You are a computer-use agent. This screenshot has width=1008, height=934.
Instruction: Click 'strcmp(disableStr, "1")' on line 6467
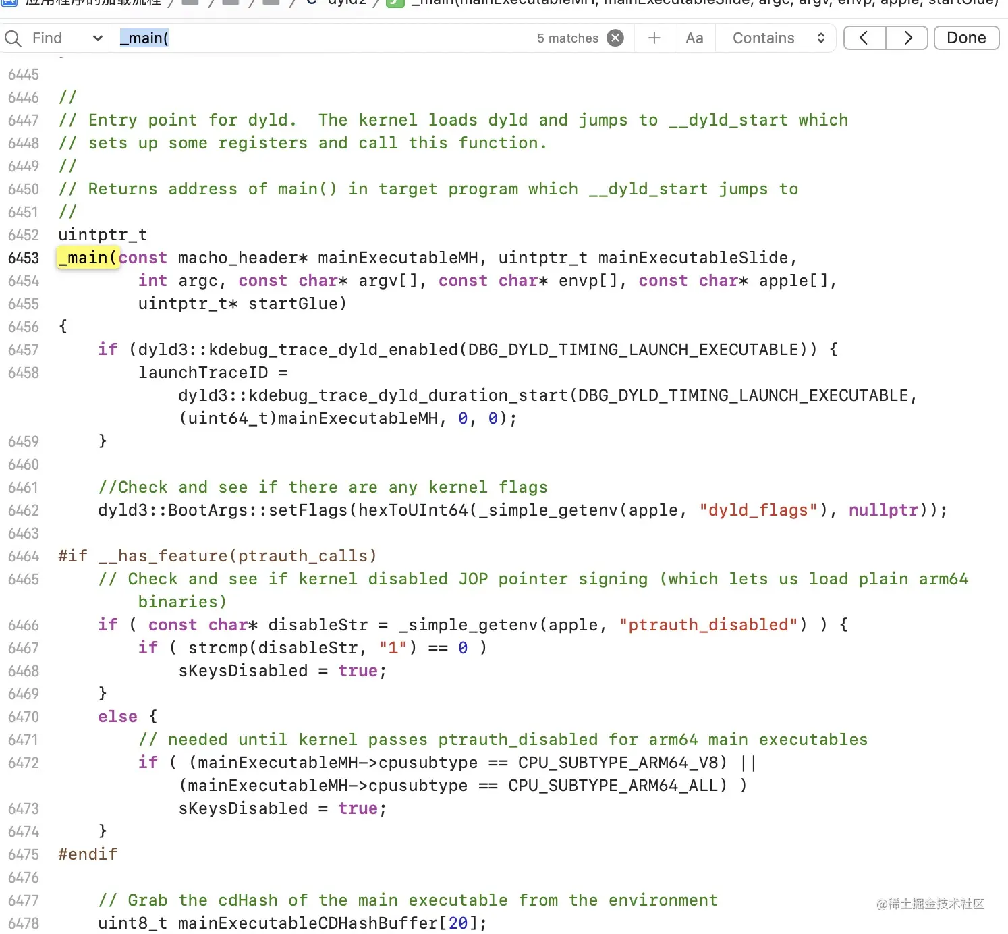(x=302, y=648)
